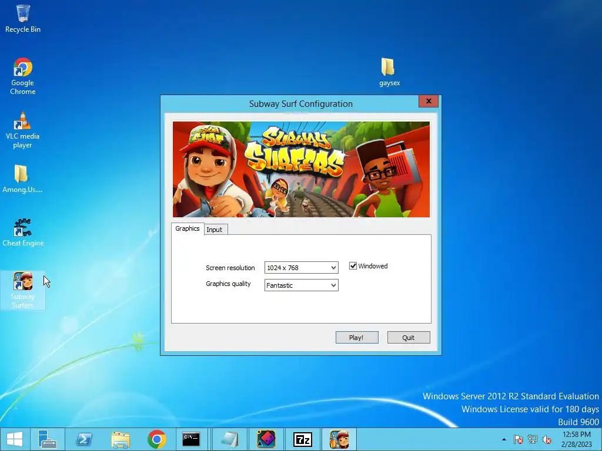Close the Subway Surf Configuration dialog

429,101
